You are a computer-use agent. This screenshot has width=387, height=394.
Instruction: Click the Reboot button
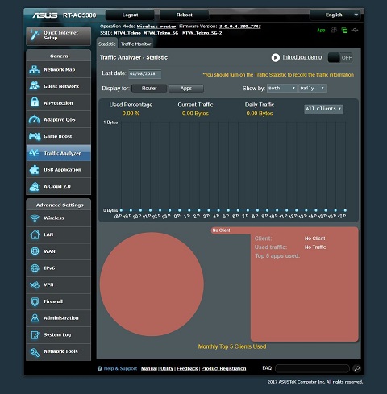(x=184, y=15)
